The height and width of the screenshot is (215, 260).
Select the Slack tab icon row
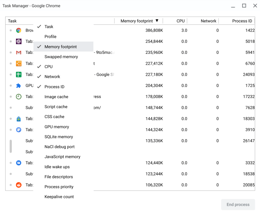coord(19,42)
